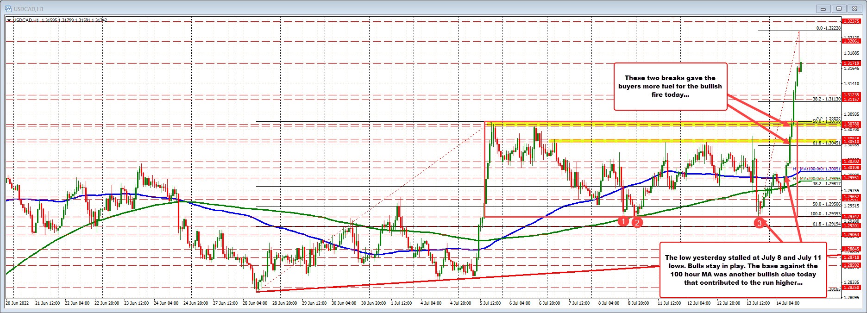Click the 50.0 - 1.29506 Fibonacci label

827,204
